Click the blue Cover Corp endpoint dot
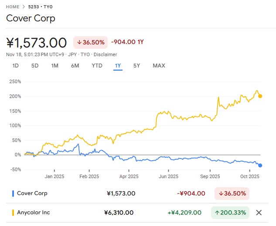The width and height of the screenshot is (276, 226). [x=260, y=165]
